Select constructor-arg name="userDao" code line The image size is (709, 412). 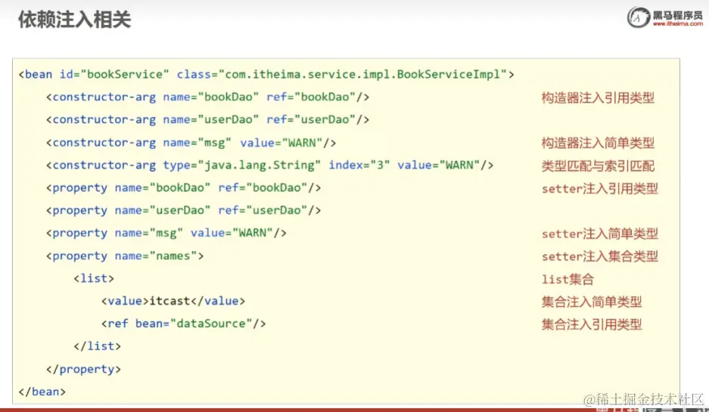(x=207, y=119)
